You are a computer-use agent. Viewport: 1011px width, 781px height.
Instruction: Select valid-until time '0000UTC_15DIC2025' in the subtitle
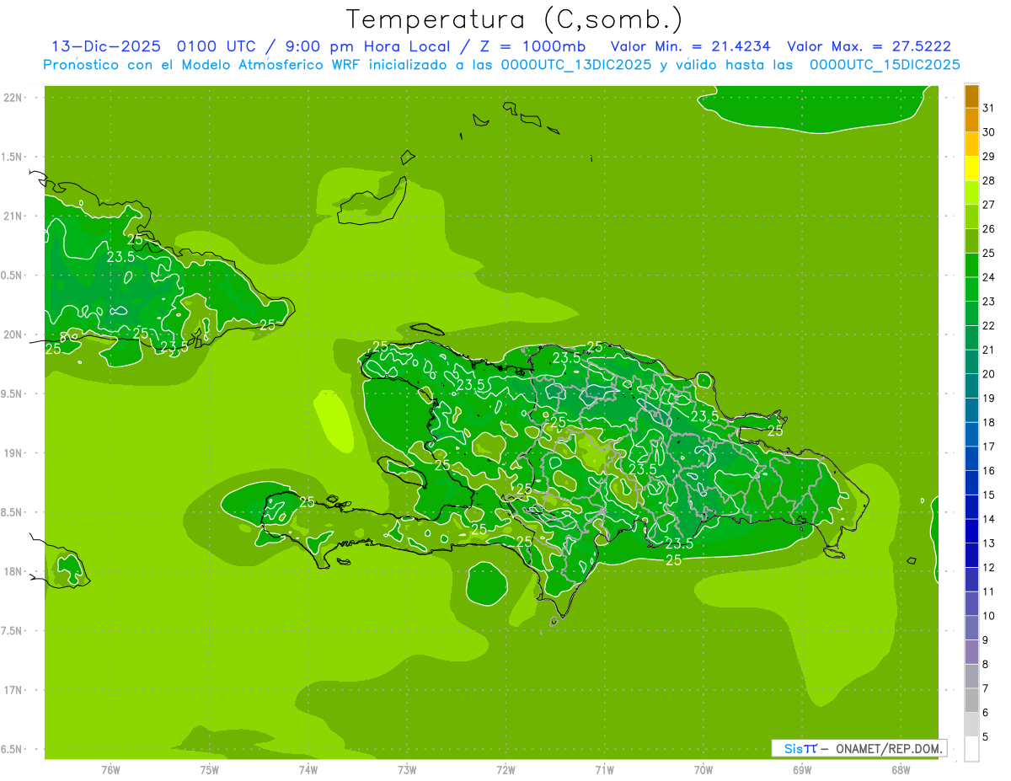(x=885, y=65)
